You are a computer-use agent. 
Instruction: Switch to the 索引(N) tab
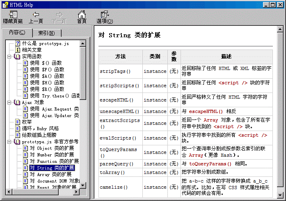pos(46,33)
